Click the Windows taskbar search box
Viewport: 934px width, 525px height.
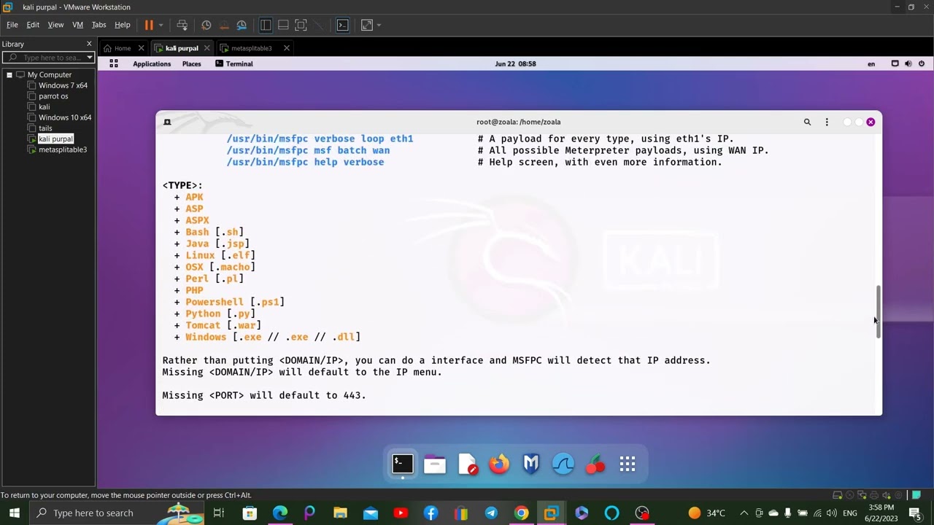(x=117, y=513)
